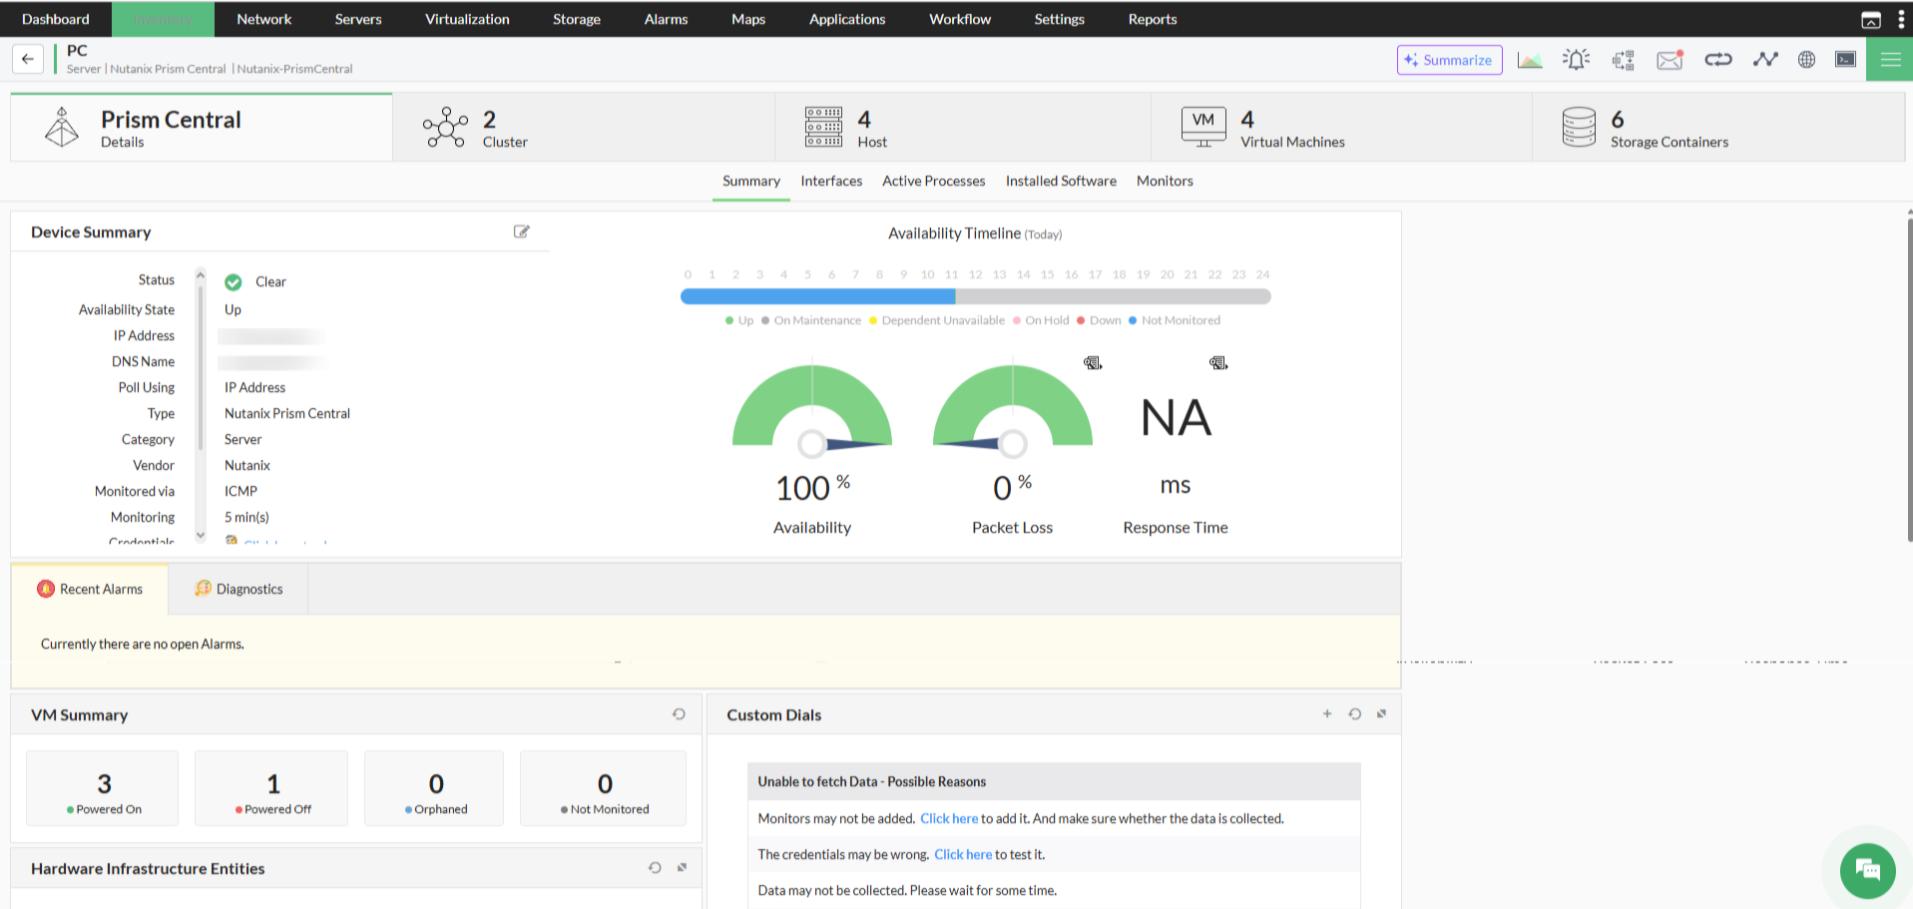The height and width of the screenshot is (909, 1913).
Task: Refresh Hardware Infrastructure Entities panel
Action: click(655, 868)
